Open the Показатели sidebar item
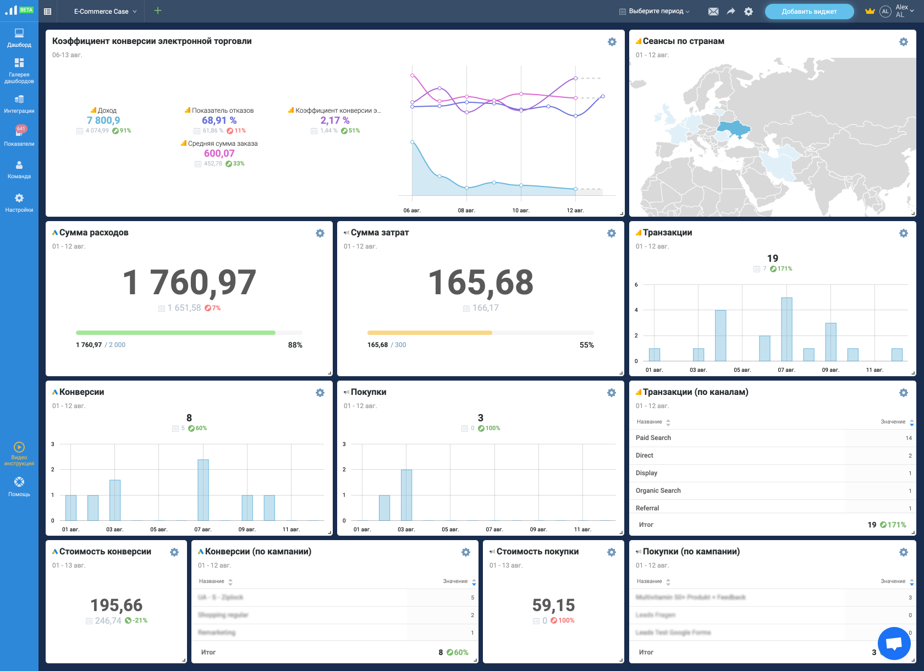 tap(19, 136)
